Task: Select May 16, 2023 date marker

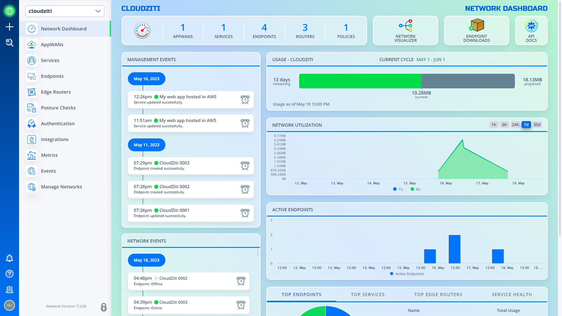Action: pyautogui.click(x=147, y=79)
